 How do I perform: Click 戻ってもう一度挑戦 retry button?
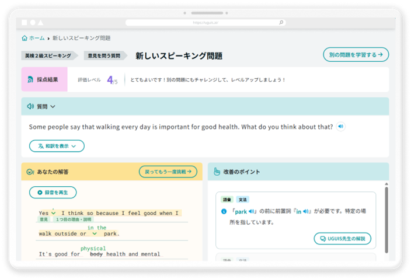coord(168,172)
